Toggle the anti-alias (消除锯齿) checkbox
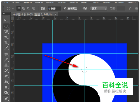The image size is (140, 102). click(65, 8)
